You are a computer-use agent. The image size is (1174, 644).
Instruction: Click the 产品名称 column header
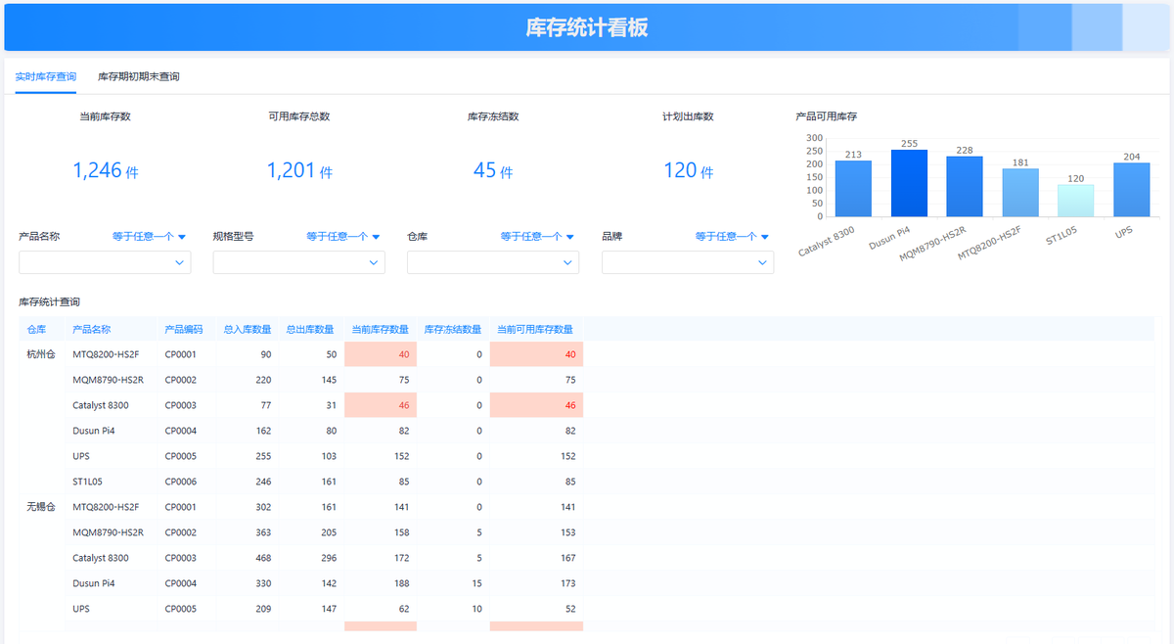coord(90,329)
